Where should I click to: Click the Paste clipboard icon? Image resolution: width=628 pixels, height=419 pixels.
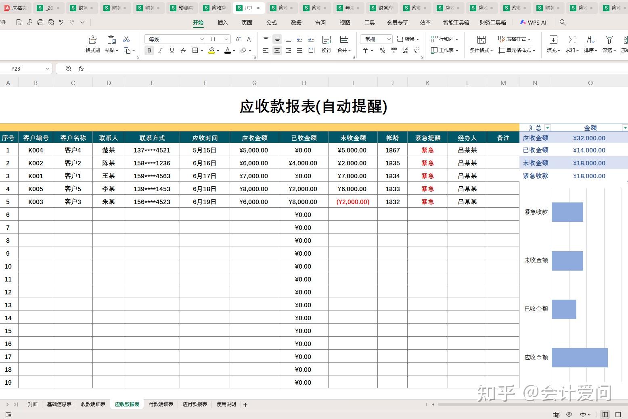(x=111, y=40)
